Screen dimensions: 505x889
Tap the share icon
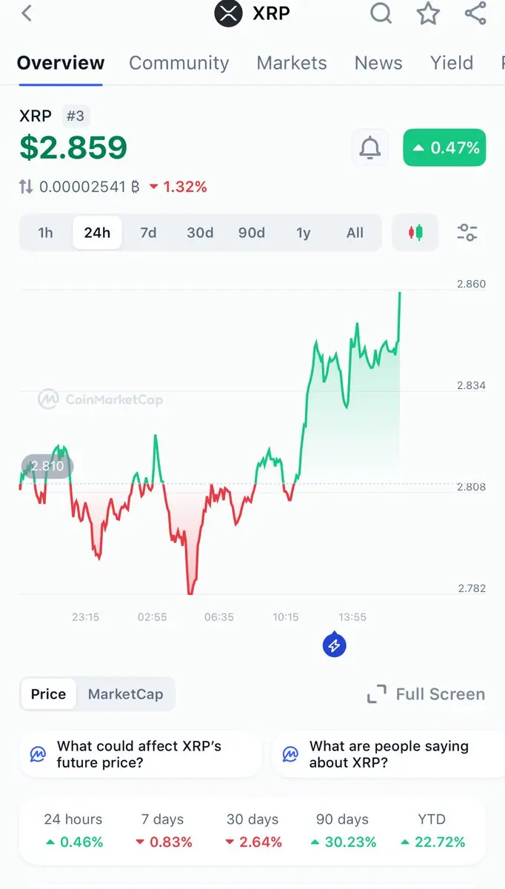[x=475, y=13]
